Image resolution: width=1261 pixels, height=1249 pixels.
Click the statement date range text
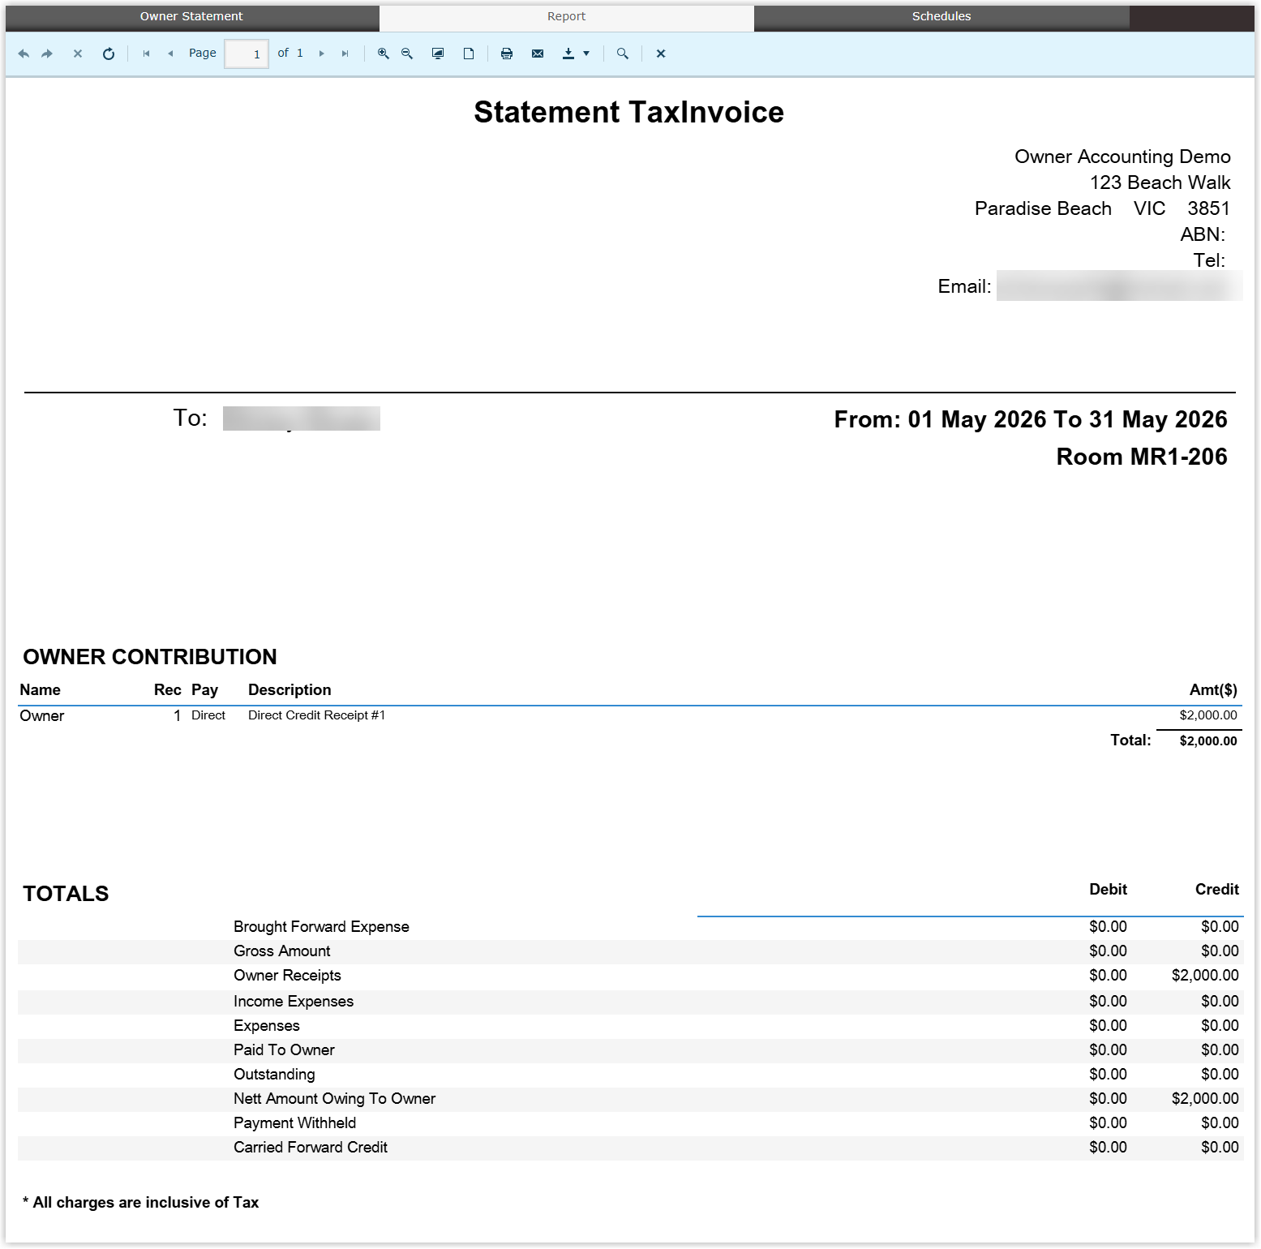[x=1030, y=419]
